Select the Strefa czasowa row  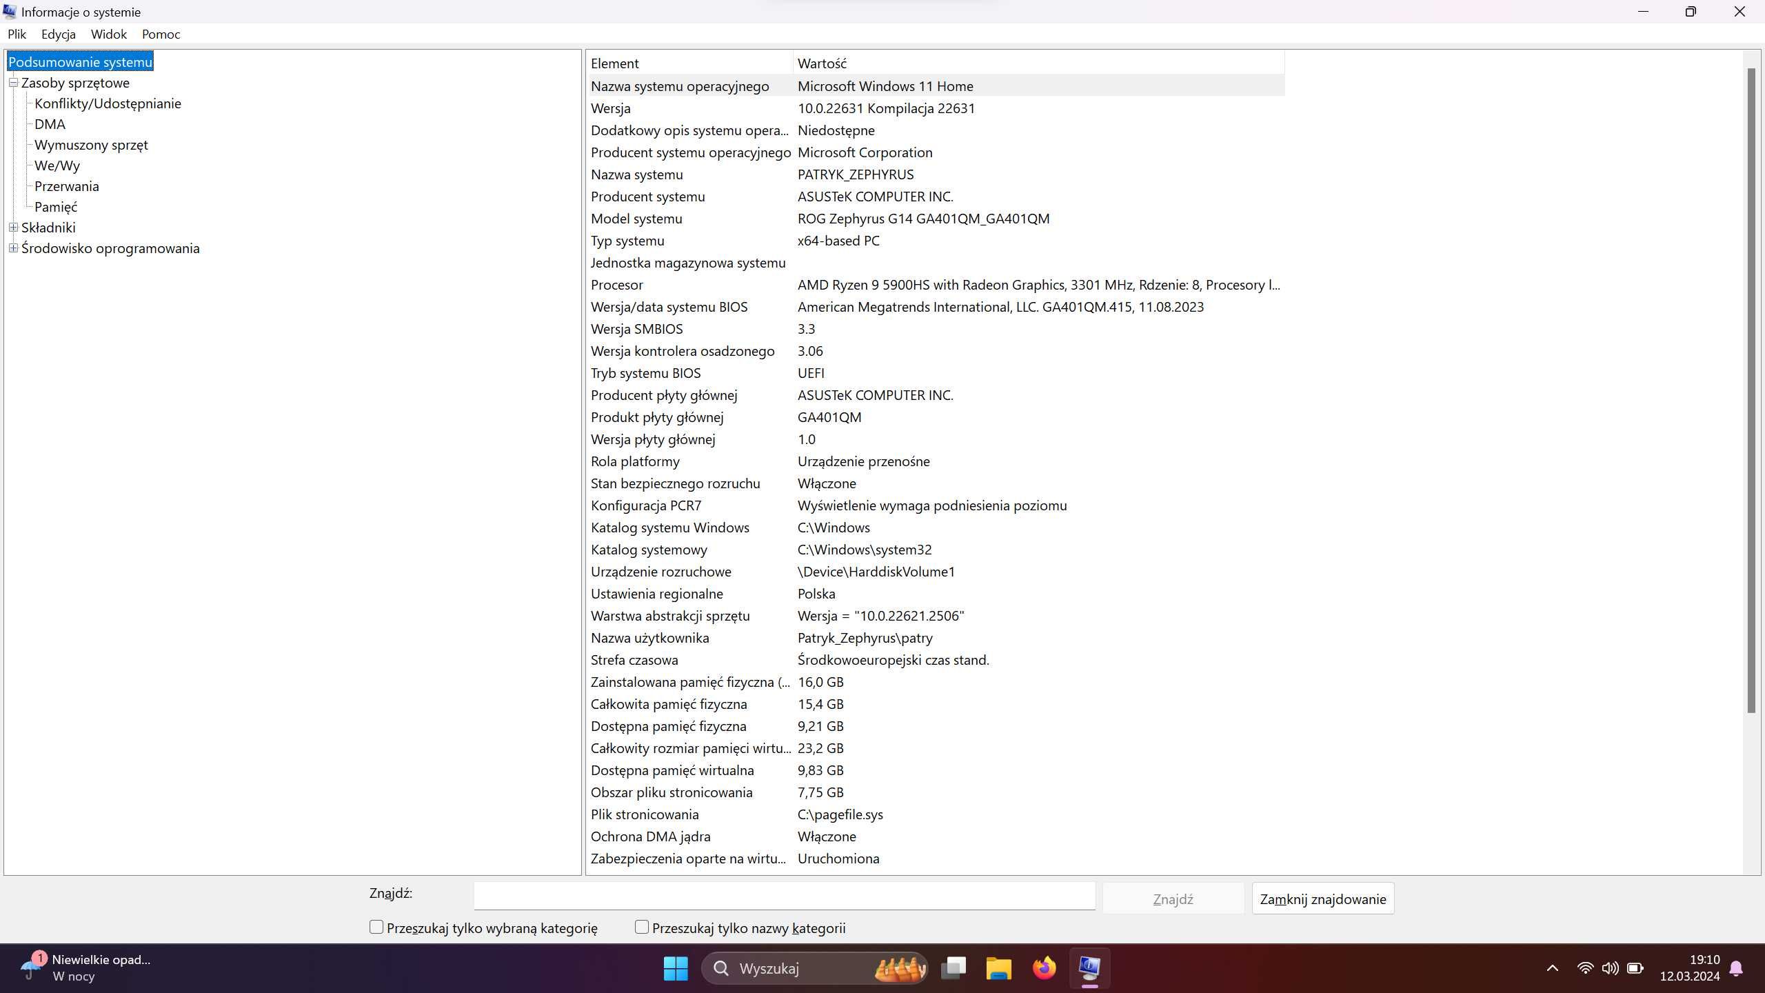pos(936,660)
